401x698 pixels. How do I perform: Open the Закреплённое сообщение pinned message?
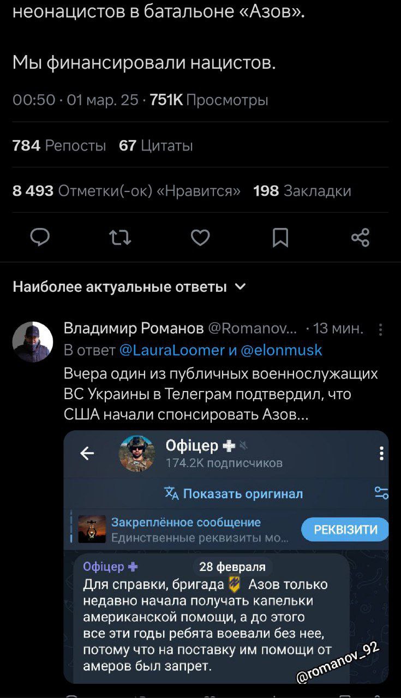185,530
